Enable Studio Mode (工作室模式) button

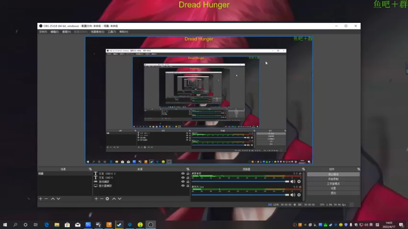(334, 184)
